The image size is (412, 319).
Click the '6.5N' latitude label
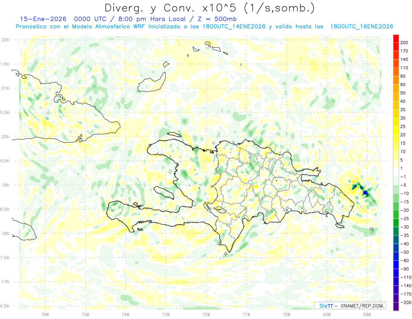[5, 306]
